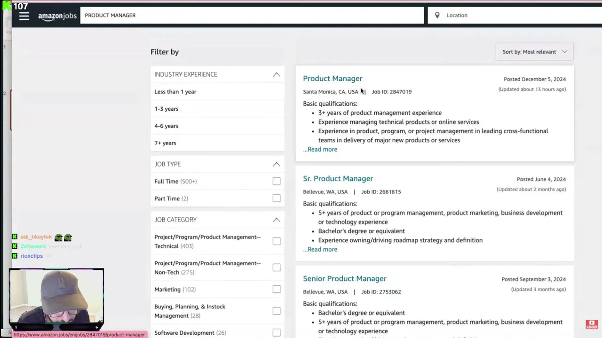Image resolution: width=602 pixels, height=338 pixels.
Task: Open the hamburger navigation menu
Action: [24, 16]
